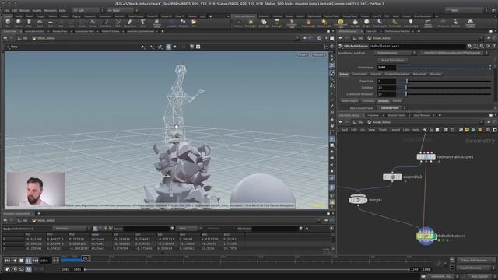The width and height of the screenshot is (498, 280).
Task: Select the Area Light shelf tool
Action: 277,23
